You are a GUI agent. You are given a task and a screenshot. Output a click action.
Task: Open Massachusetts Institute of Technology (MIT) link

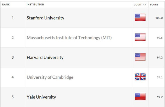click(69, 38)
